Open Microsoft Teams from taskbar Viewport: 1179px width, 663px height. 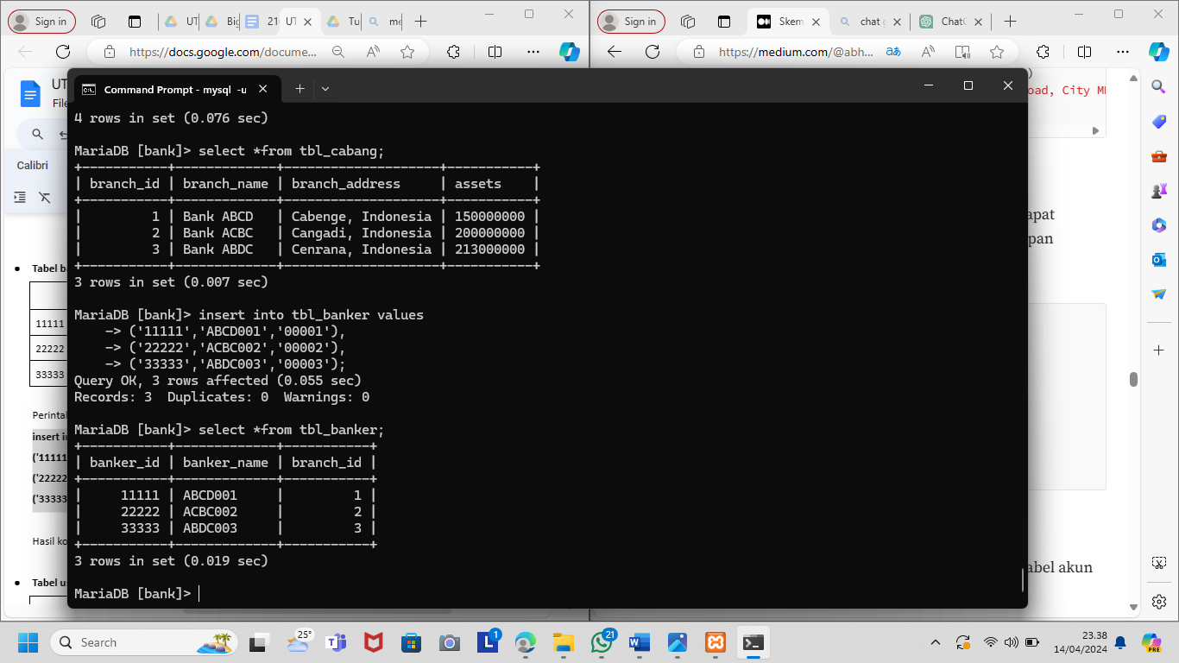335,642
